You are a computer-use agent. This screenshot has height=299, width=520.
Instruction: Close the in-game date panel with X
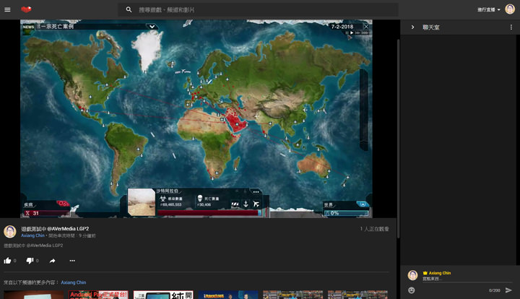[366, 27]
